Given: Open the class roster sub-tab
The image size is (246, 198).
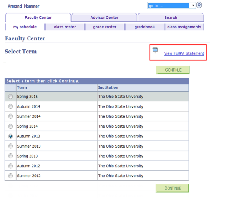Looking at the screenshot, I should (65, 27).
